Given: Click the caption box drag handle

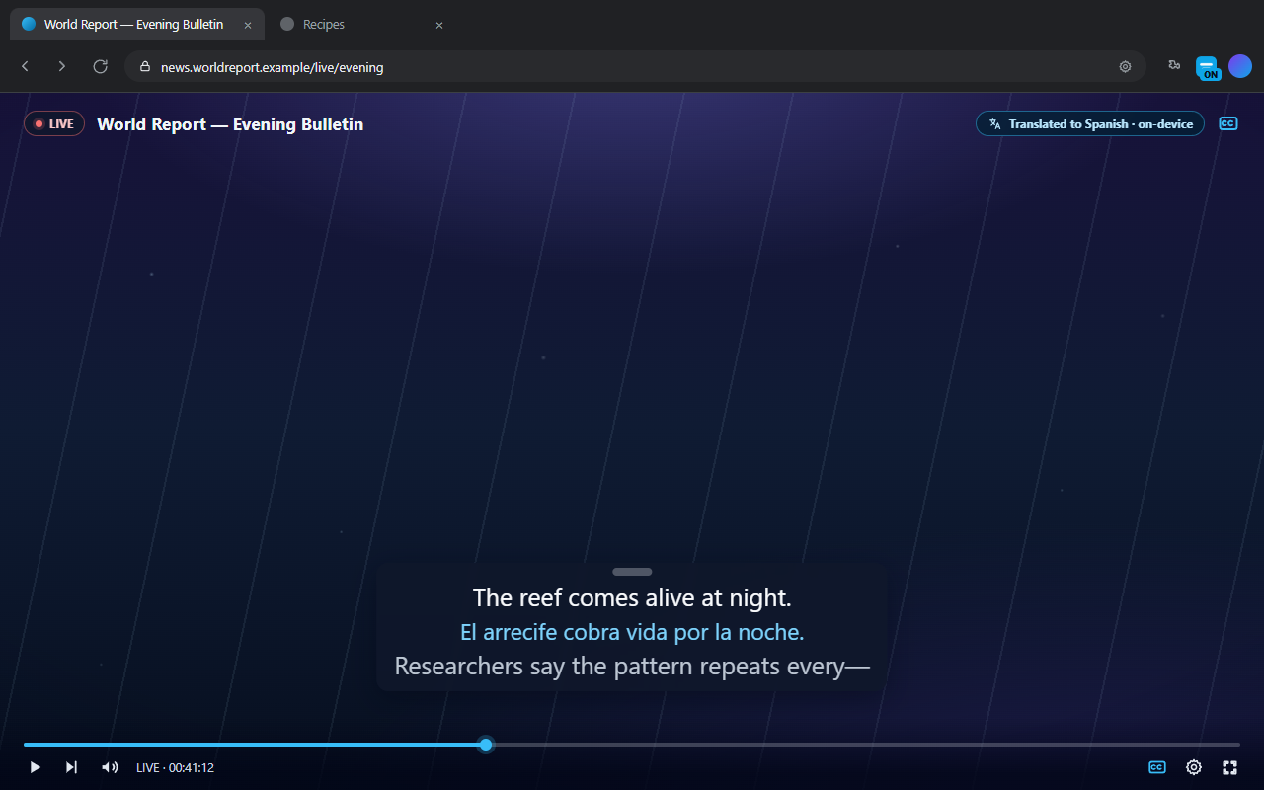Looking at the screenshot, I should click(x=632, y=571).
